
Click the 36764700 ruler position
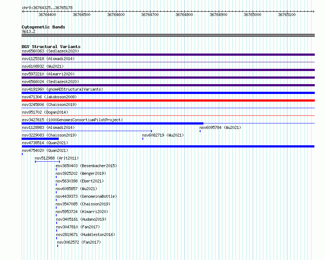coord(150,15)
